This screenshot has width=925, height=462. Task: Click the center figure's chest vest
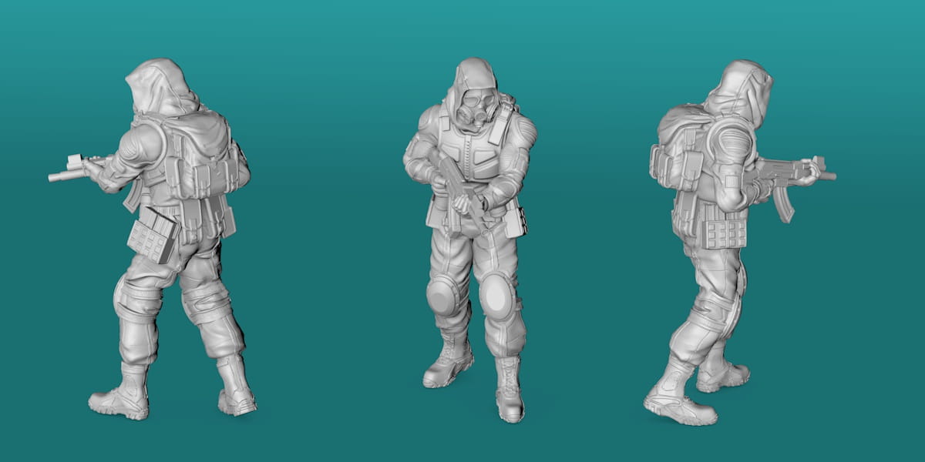point(474,158)
